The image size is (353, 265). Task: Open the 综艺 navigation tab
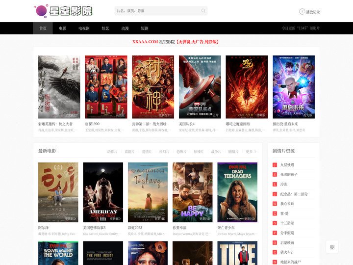pyautogui.click(x=105, y=28)
